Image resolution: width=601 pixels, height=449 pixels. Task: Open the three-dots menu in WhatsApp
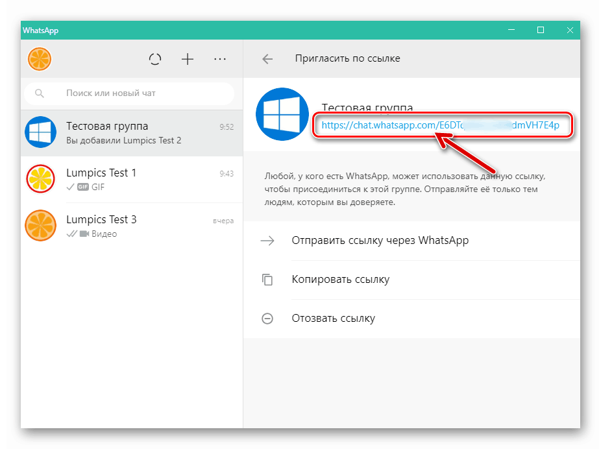(220, 58)
